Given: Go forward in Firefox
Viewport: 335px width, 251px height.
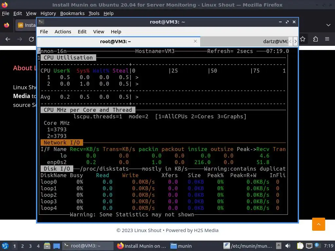Looking at the screenshot, I should (x=20, y=39).
